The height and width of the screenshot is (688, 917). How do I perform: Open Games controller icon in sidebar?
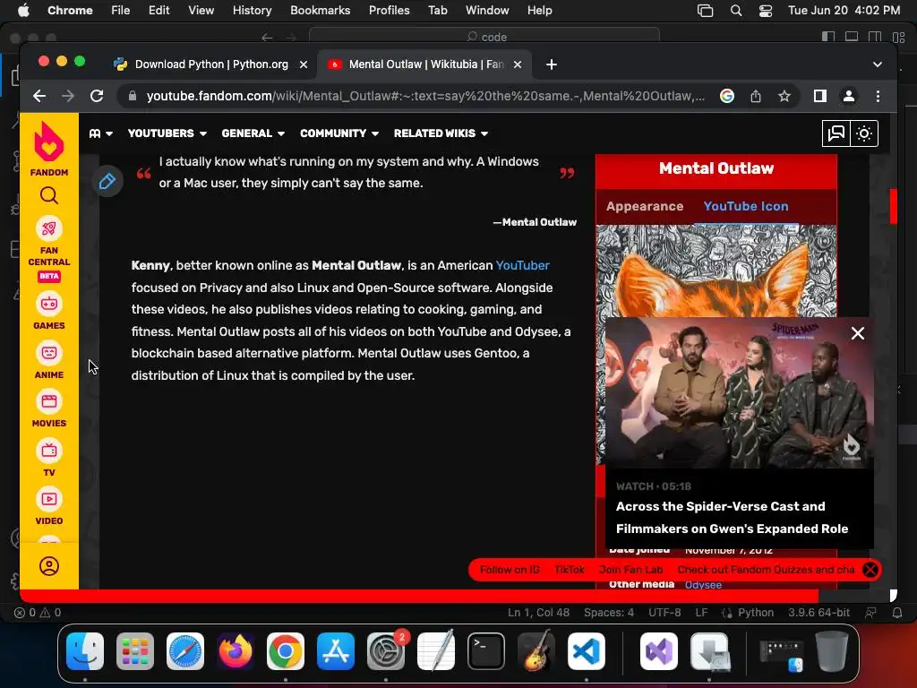pos(49,305)
